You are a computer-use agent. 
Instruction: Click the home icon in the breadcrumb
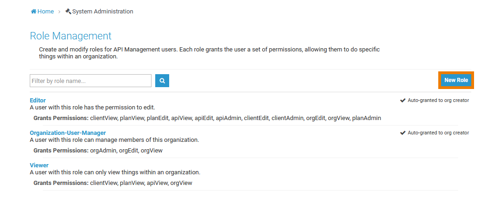tap(33, 12)
